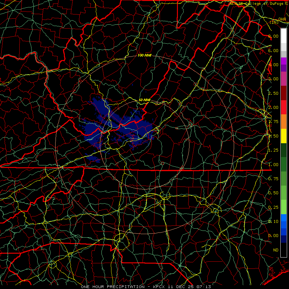Select the orange legend swatch
This screenshot has width=289, height=289.
pyautogui.click(x=284, y=122)
